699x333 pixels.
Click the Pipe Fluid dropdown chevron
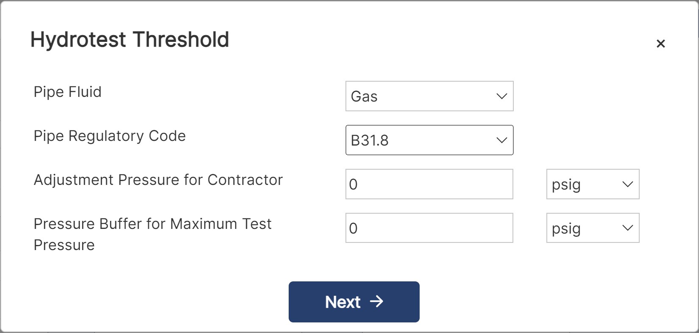point(502,96)
